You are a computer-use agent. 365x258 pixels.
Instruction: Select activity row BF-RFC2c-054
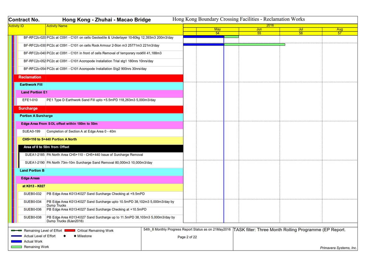click(100, 70)
